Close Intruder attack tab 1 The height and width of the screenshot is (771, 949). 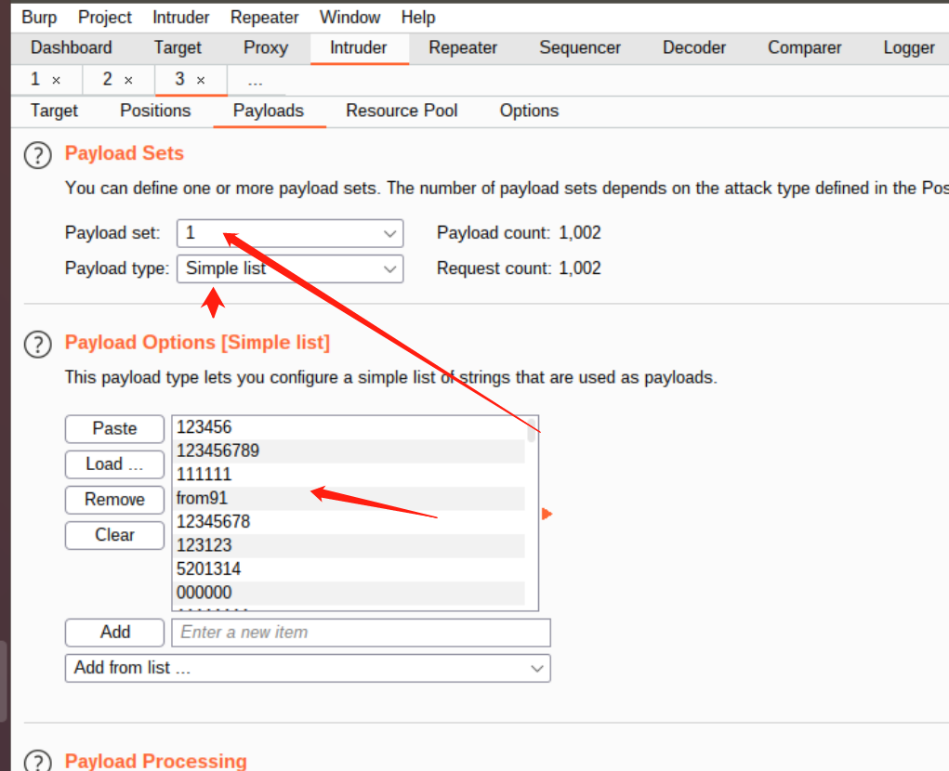pyautogui.click(x=57, y=80)
